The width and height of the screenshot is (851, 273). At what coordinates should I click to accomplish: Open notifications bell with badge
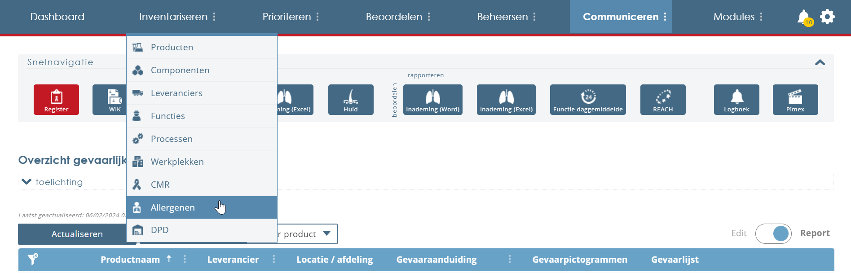804,17
